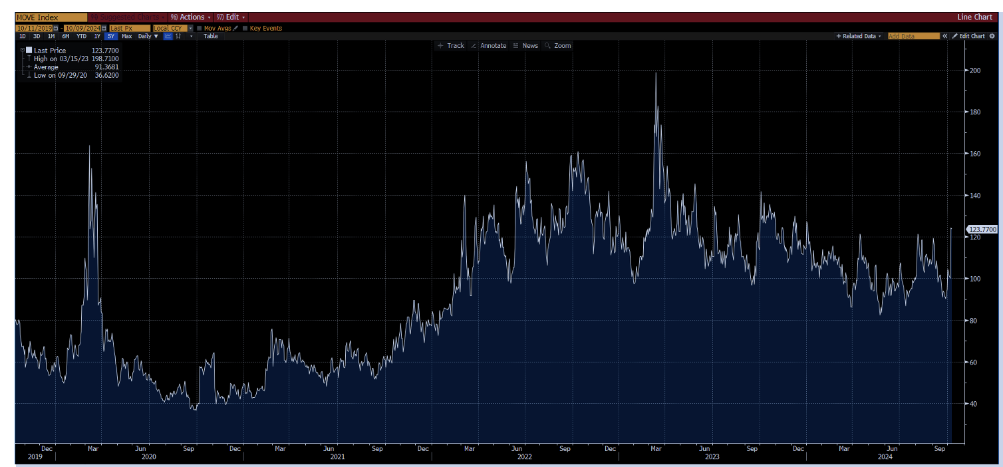Select the line chart type icon

tap(168, 37)
